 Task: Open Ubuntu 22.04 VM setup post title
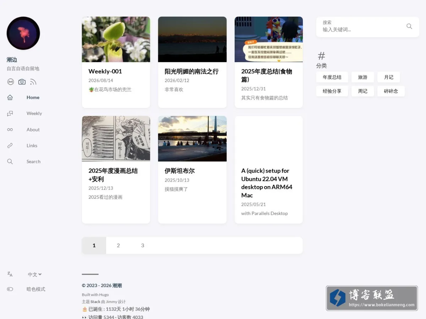pyautogui.click(x=267, y=183)
